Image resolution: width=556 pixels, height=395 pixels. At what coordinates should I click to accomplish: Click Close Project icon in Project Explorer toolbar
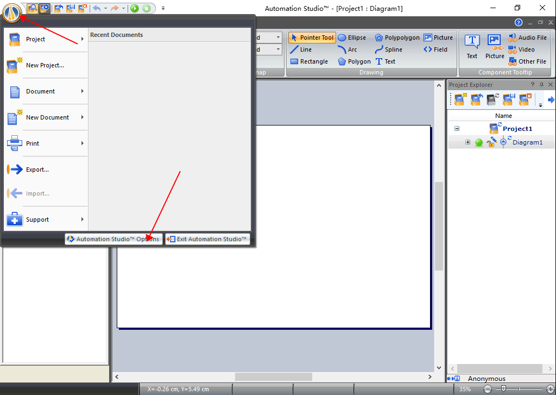coord(525,100)
